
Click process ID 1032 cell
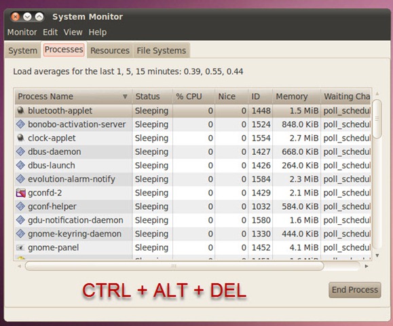click(x=261, y=206)
